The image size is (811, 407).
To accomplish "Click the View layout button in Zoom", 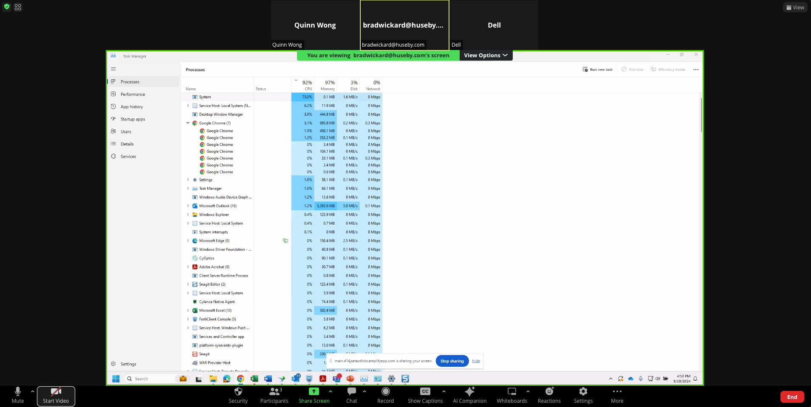I will pos(795,7).
